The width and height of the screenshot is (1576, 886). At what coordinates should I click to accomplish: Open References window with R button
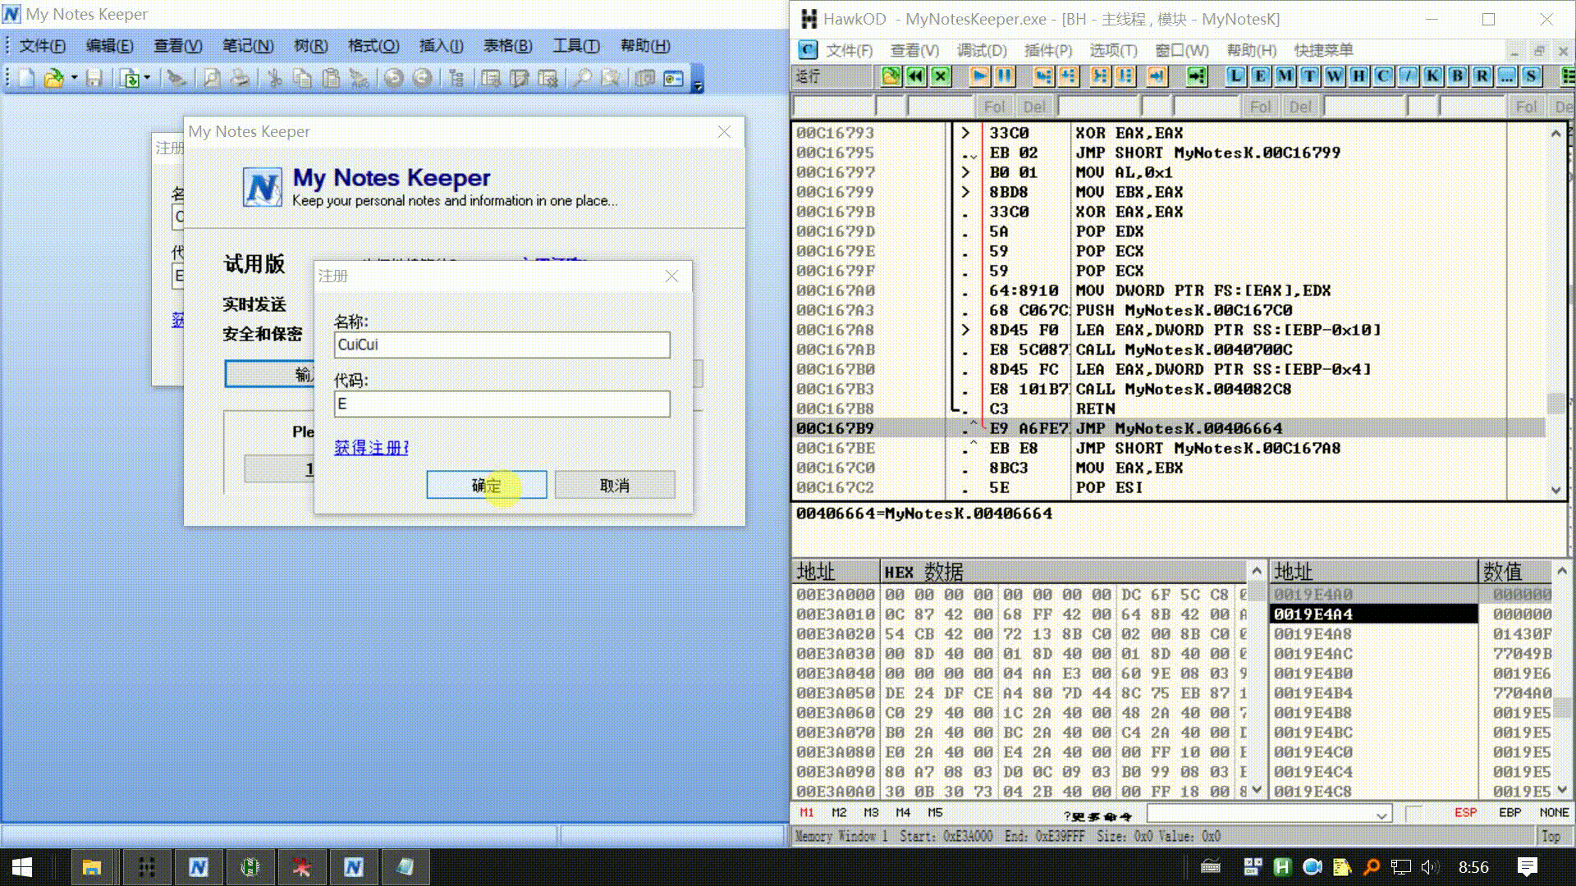[1482, 76]
